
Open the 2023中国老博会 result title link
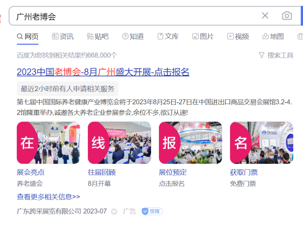[x=103, y=72]
